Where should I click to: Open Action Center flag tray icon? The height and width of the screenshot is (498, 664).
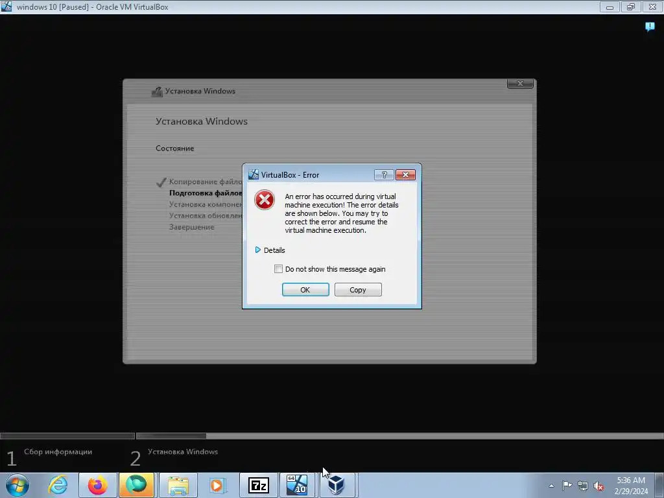(x=567, y=486)
